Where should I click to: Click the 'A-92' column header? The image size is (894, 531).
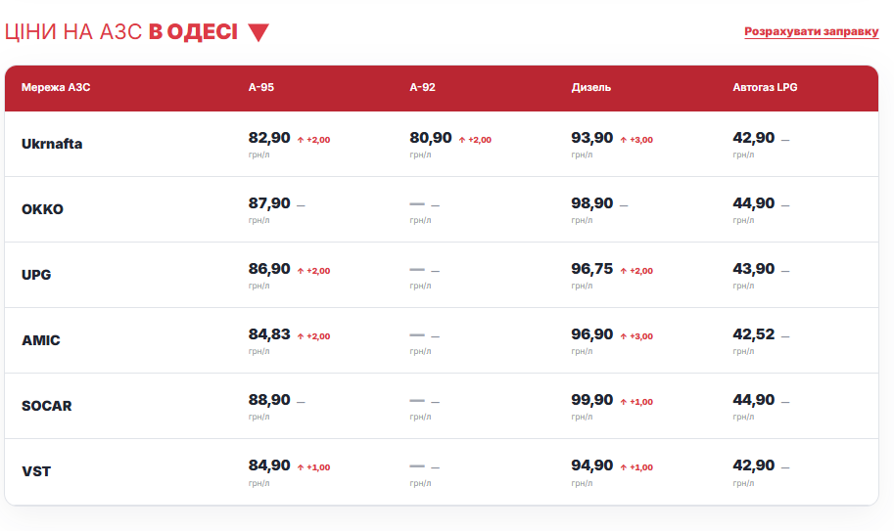(422, 87)
